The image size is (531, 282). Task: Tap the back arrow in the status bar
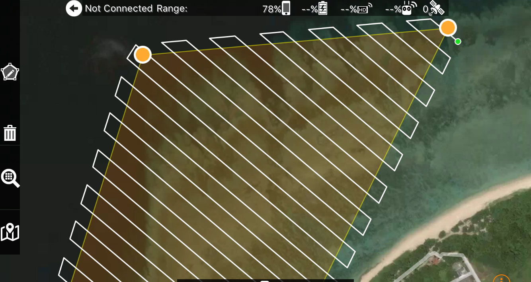point(74,8)
